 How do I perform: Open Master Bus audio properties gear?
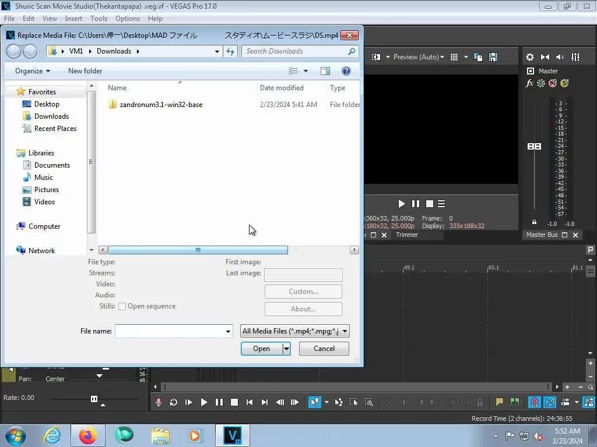pos(529,57)
